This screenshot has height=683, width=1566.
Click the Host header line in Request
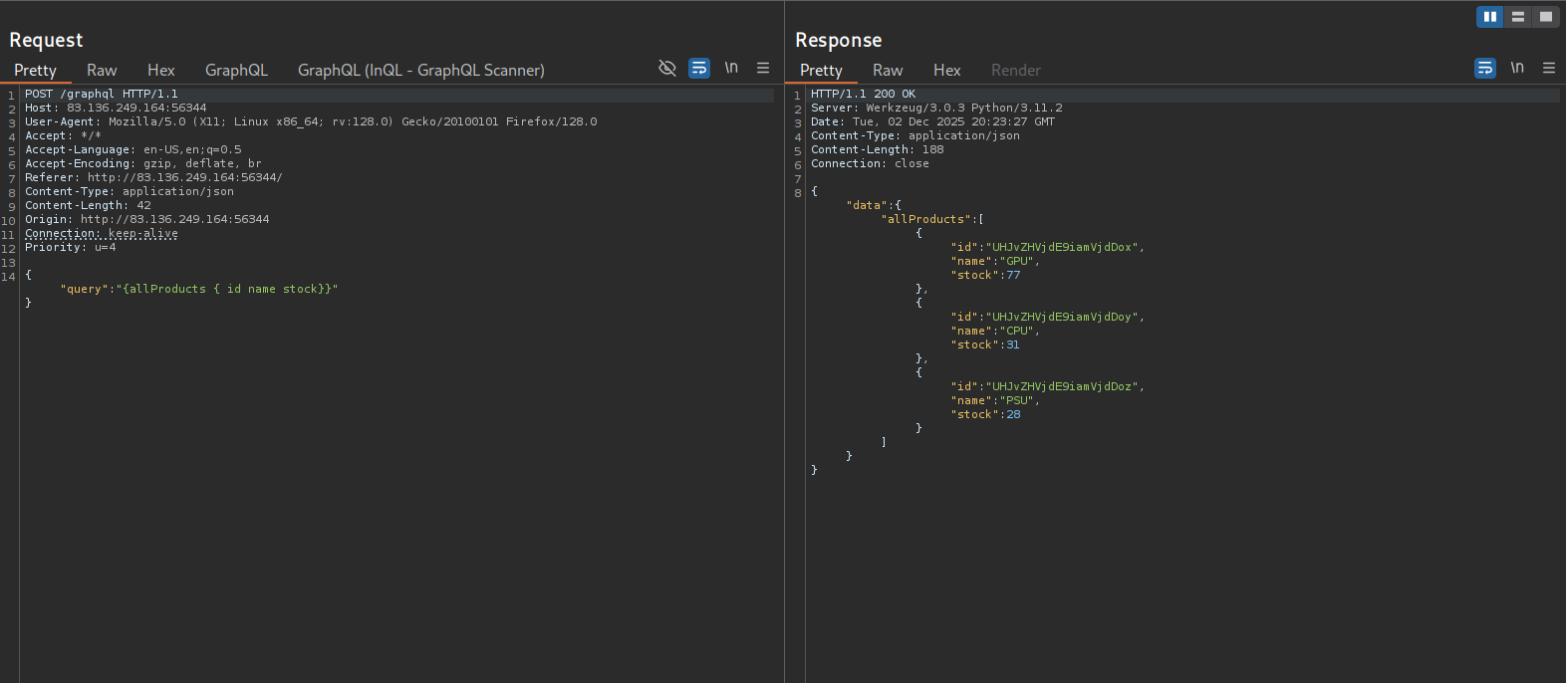click(x=116, y=108)
